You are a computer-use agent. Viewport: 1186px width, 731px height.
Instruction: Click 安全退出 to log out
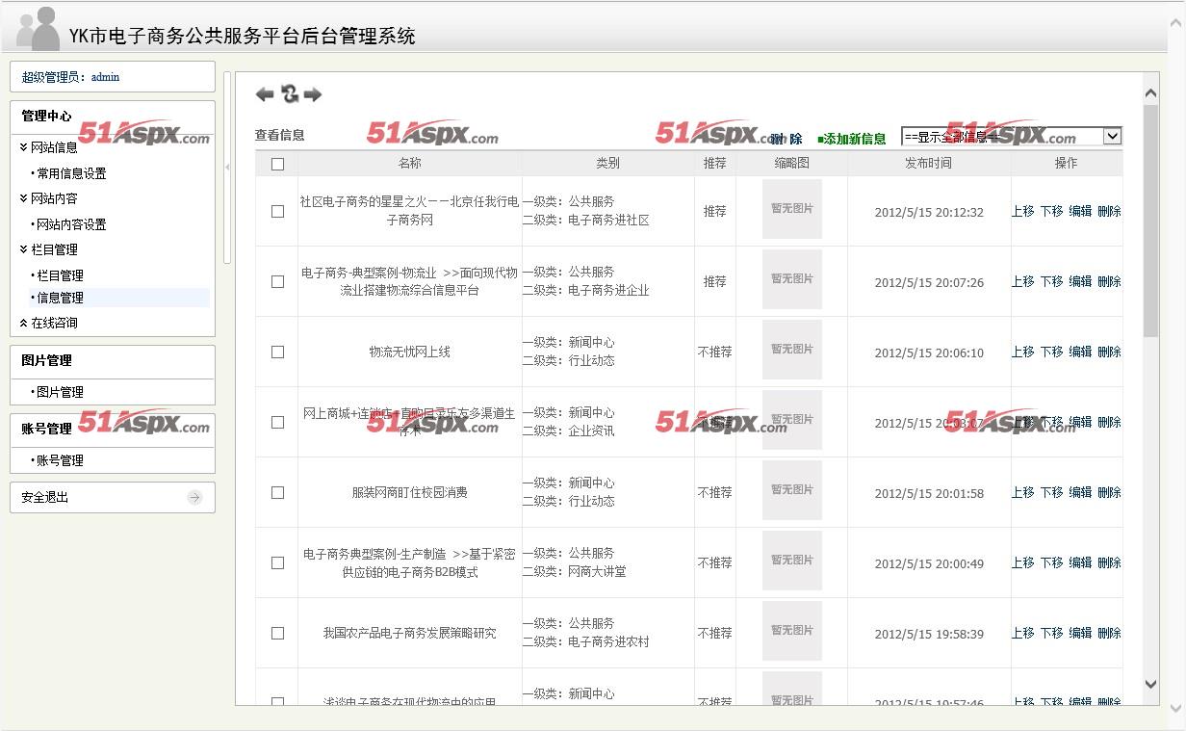point(45,498)
